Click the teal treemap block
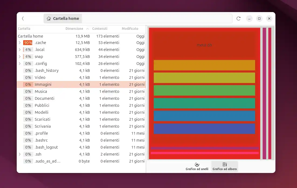This screenshot has height=188, width=297. pyautogui.click(x=204, y=103)
